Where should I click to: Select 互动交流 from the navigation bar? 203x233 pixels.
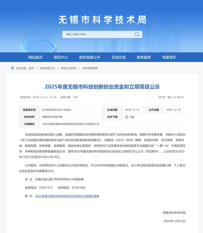[x=119, y=57]
